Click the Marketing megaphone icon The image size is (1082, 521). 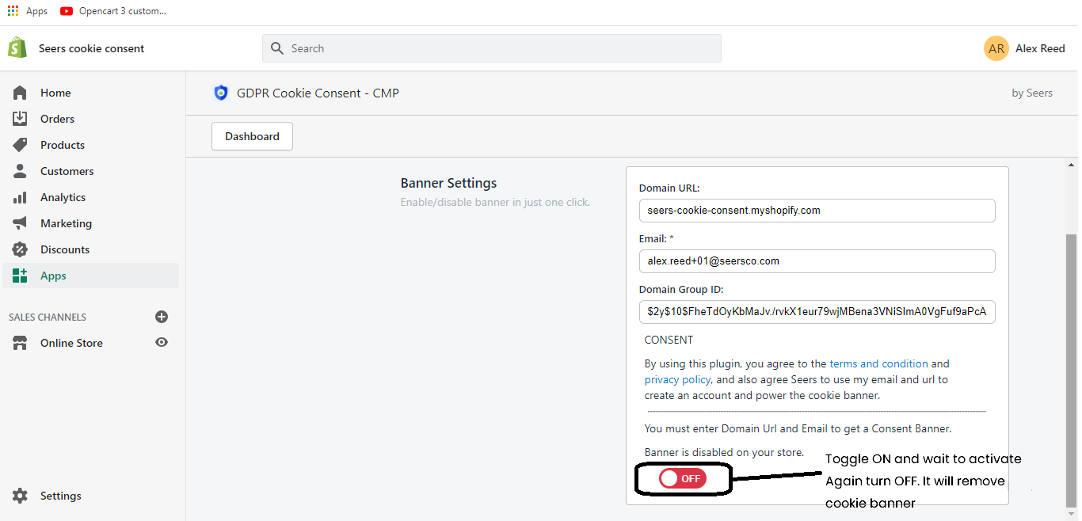point(20,223)
